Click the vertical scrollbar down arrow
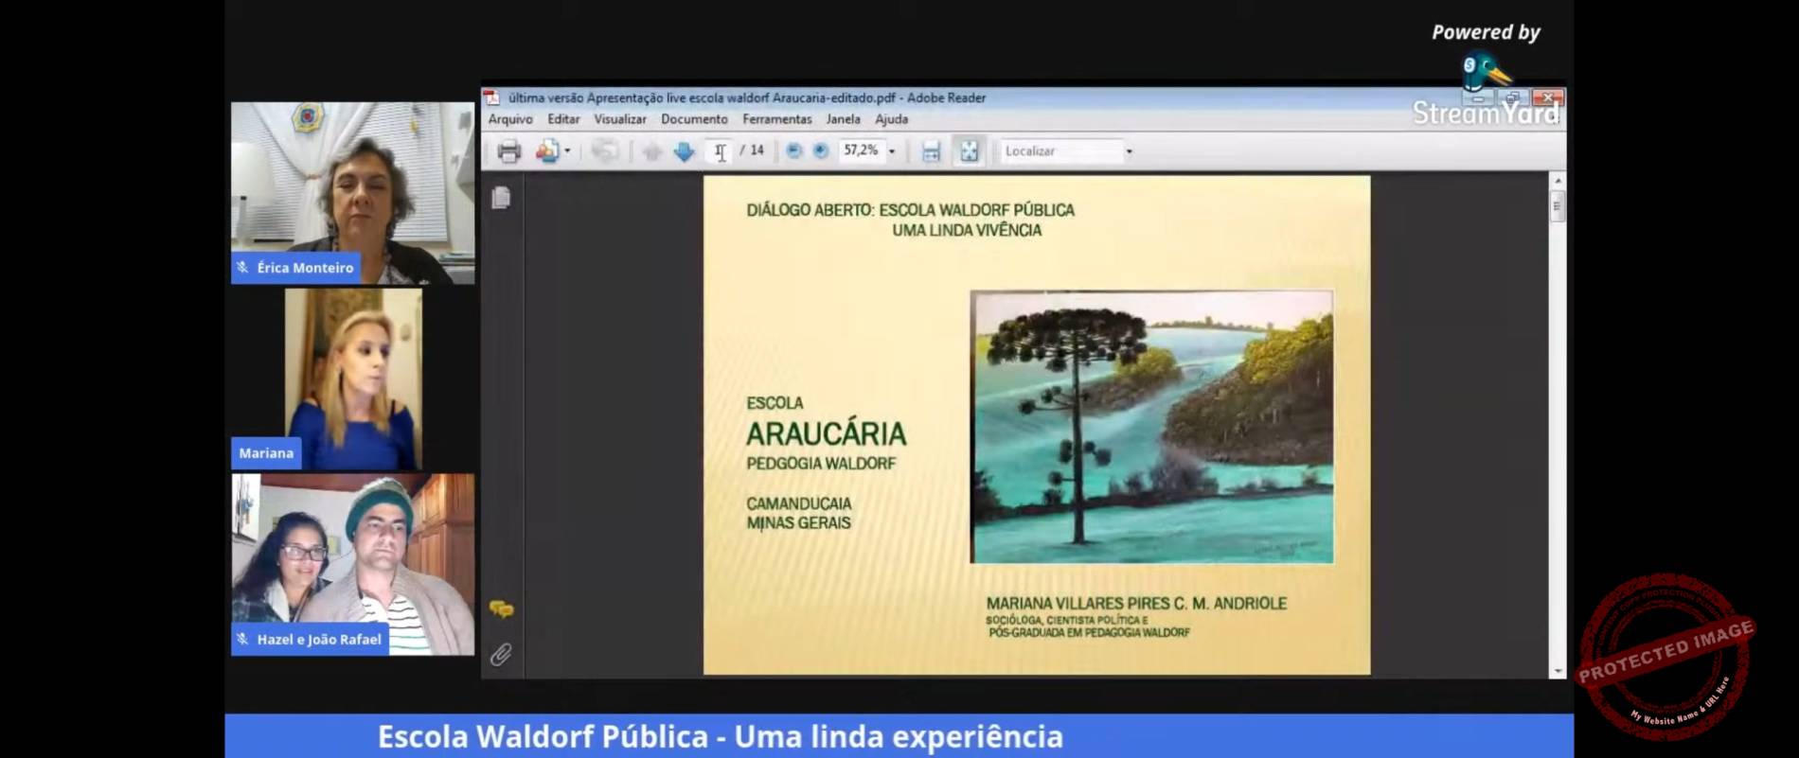The width and height of the screenshot is (1799, 758). click(x=1558, y=671)
